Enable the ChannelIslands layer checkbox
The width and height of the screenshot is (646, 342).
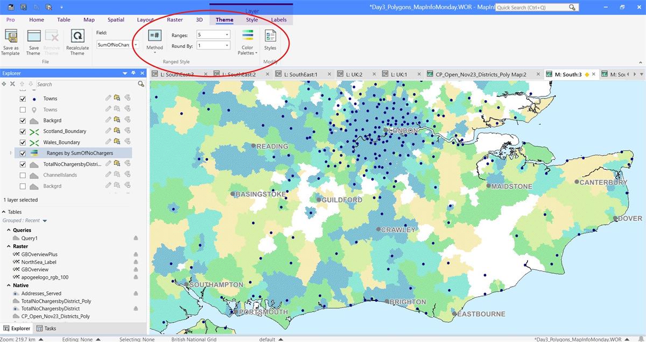coord(23,175)
